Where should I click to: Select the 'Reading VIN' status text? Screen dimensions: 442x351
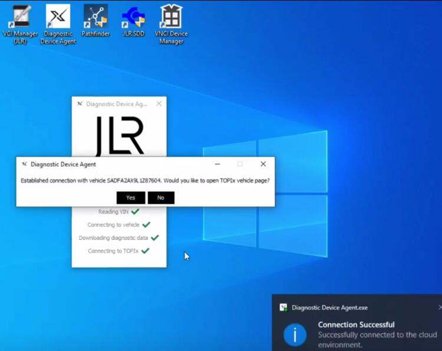point(113,211)
